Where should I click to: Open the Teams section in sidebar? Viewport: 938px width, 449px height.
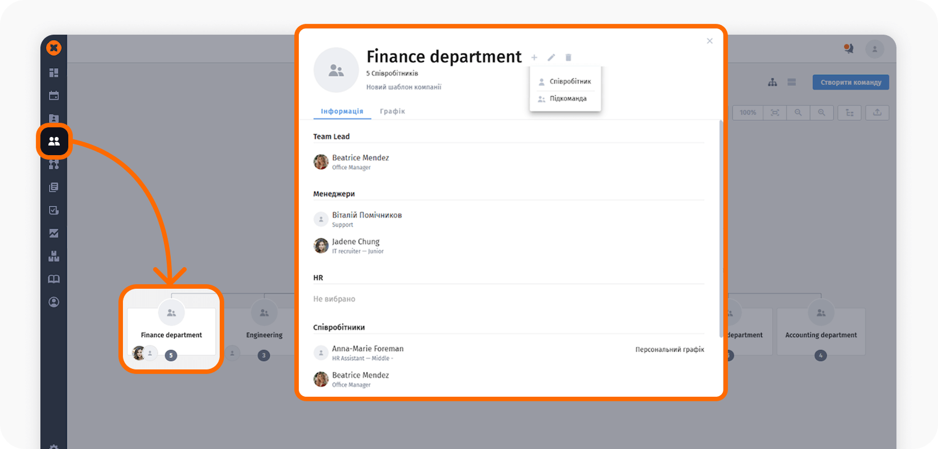tap(54, 141)
